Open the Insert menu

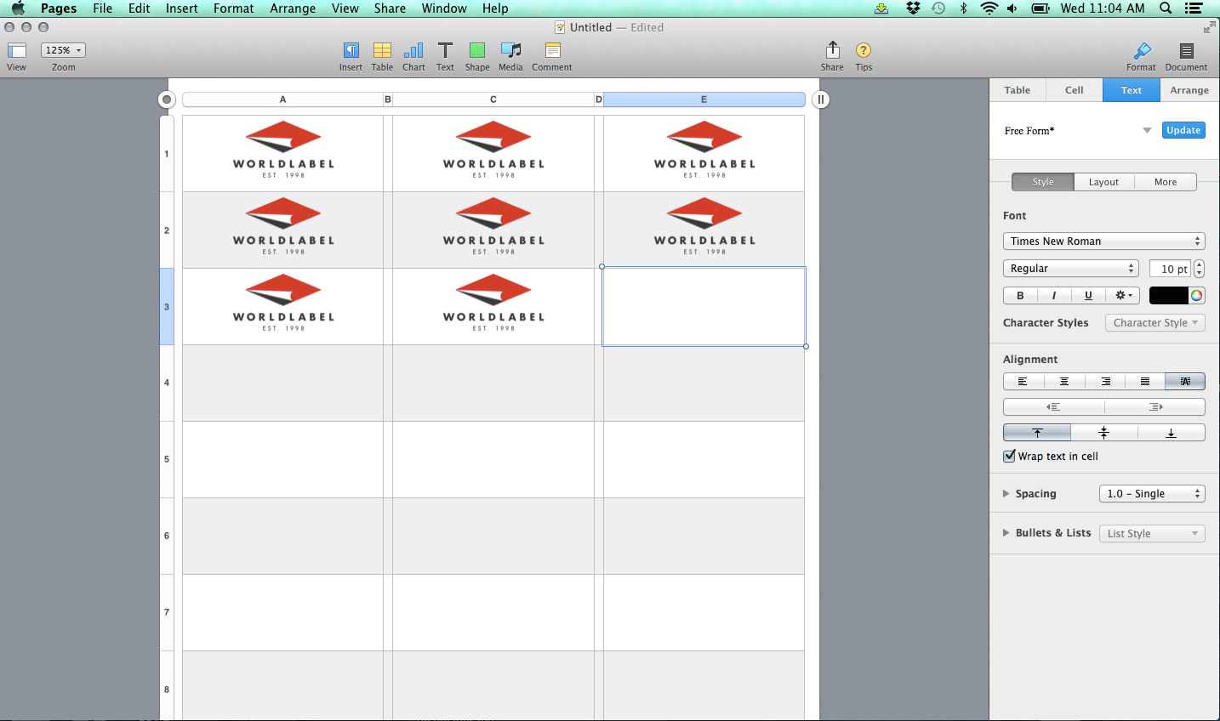coord(181,8)
